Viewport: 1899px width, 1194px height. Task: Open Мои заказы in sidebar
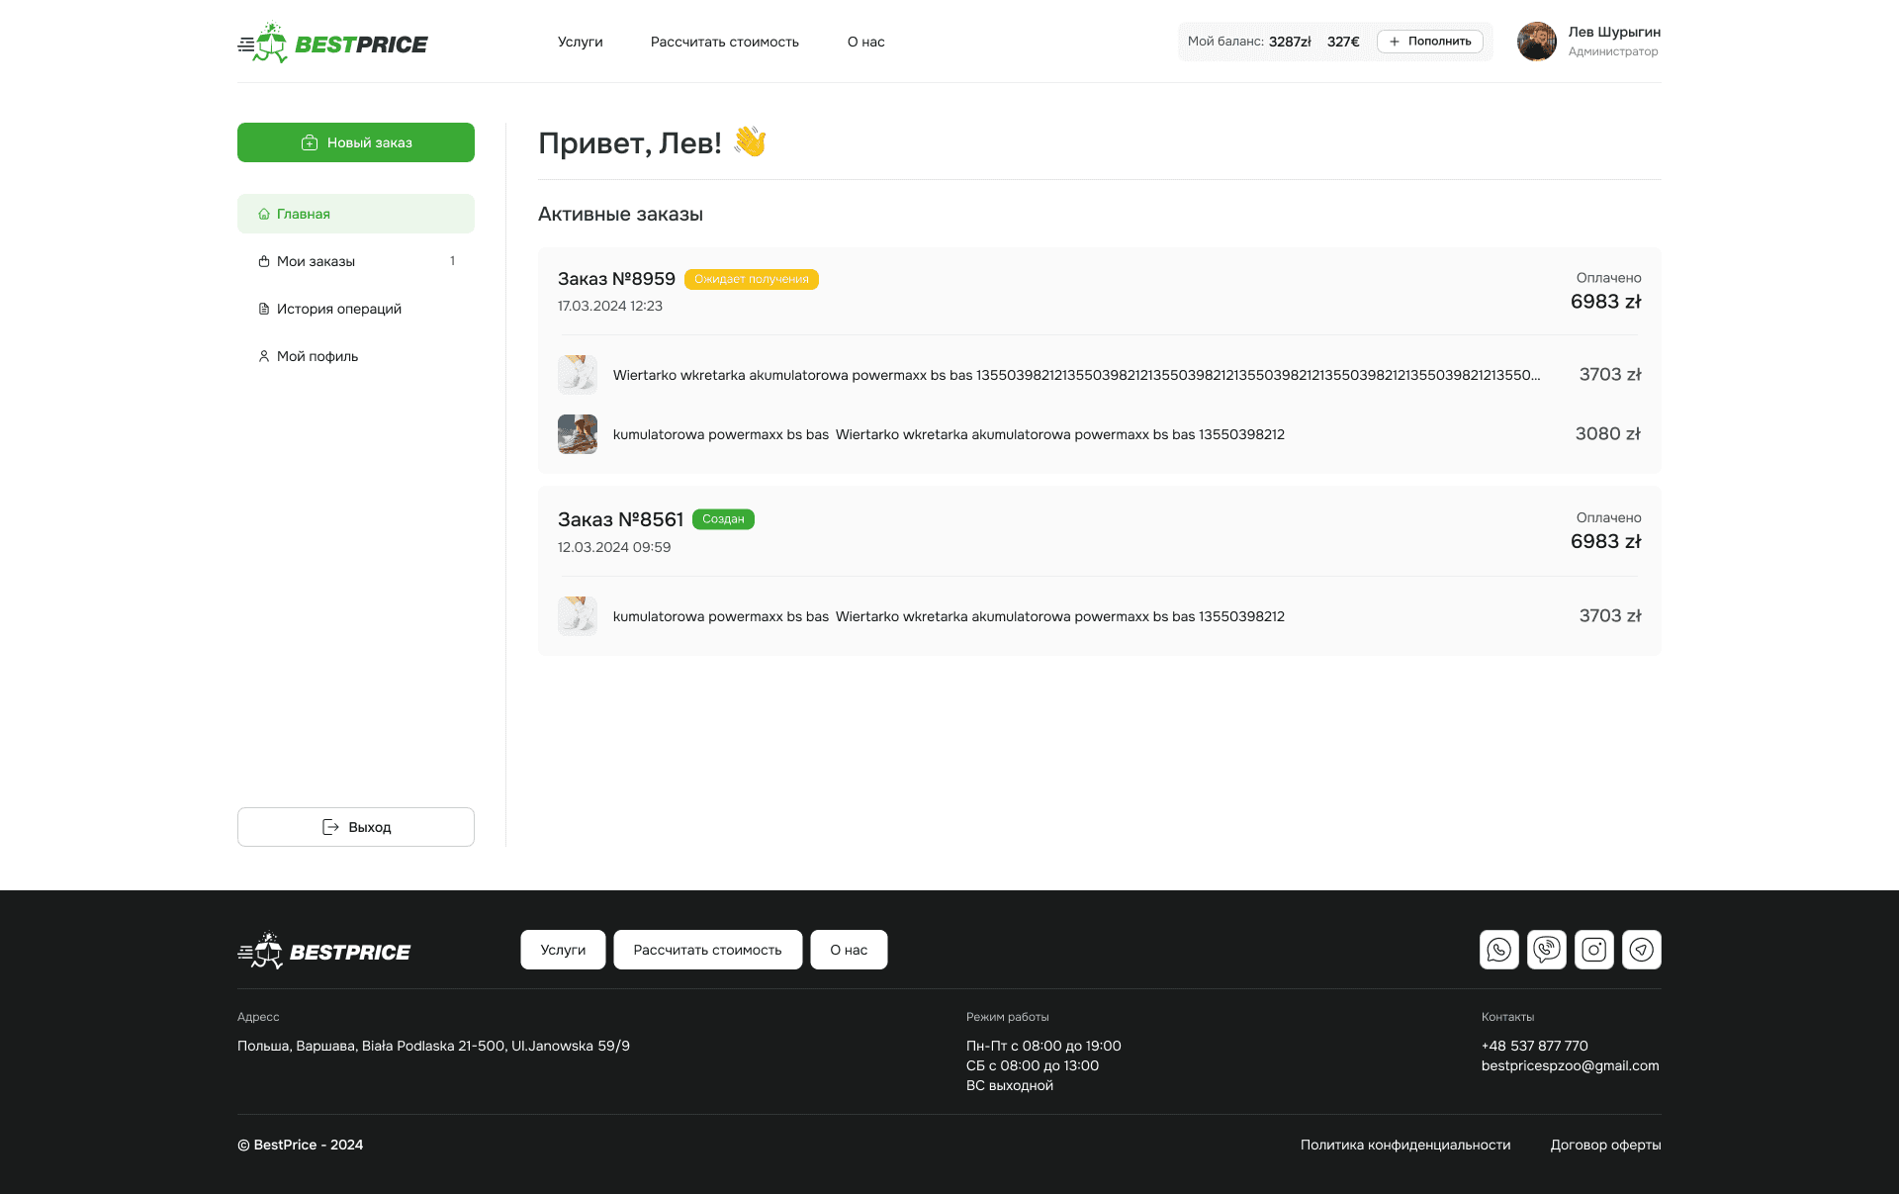tap(316, 261)
